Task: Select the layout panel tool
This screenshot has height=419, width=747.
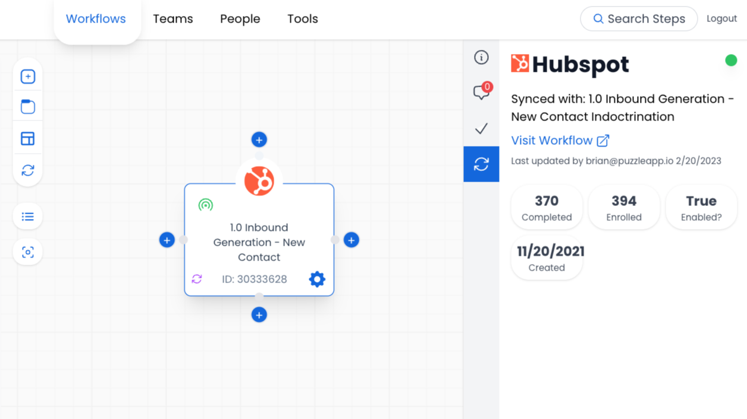Action: click(x=27, y=138)
